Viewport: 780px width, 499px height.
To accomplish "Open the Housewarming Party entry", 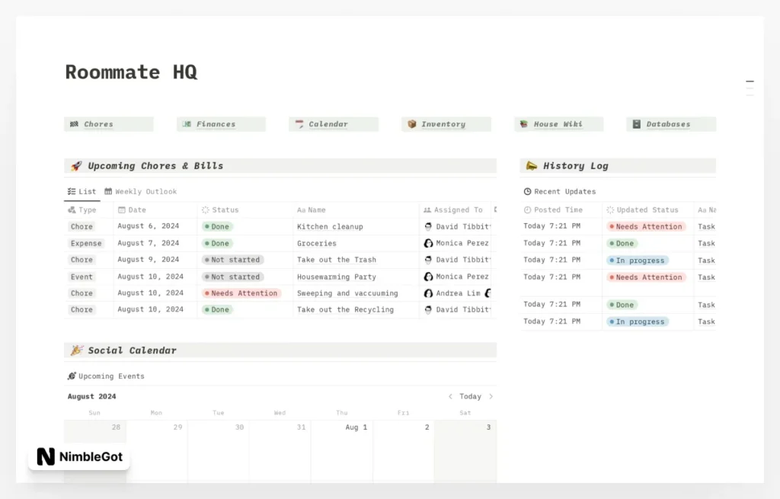I will (336, 277).
